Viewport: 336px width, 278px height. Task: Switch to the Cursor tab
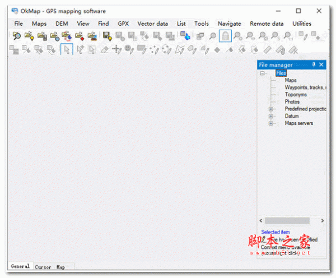click(x=43, y=267)
